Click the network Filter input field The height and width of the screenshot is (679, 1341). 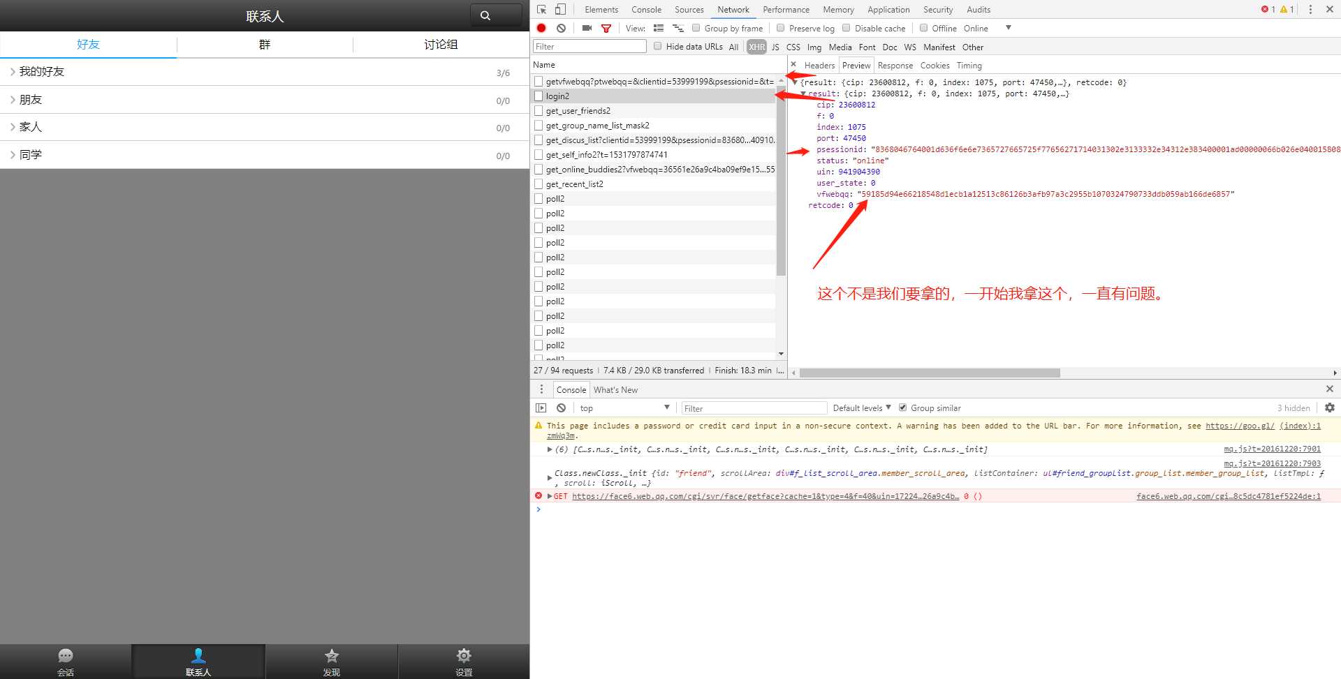(589, 46)
